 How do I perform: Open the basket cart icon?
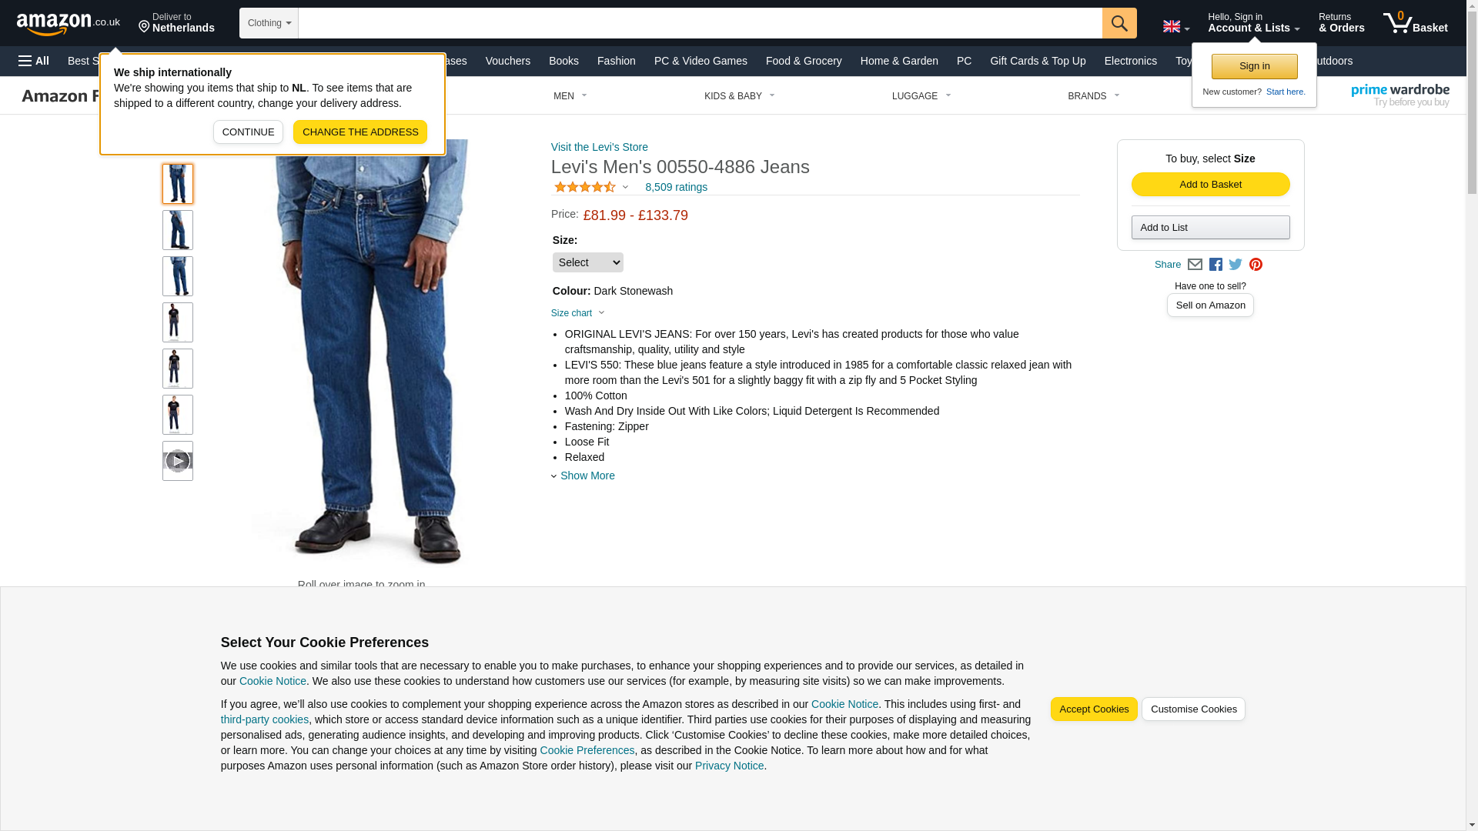1415,23
